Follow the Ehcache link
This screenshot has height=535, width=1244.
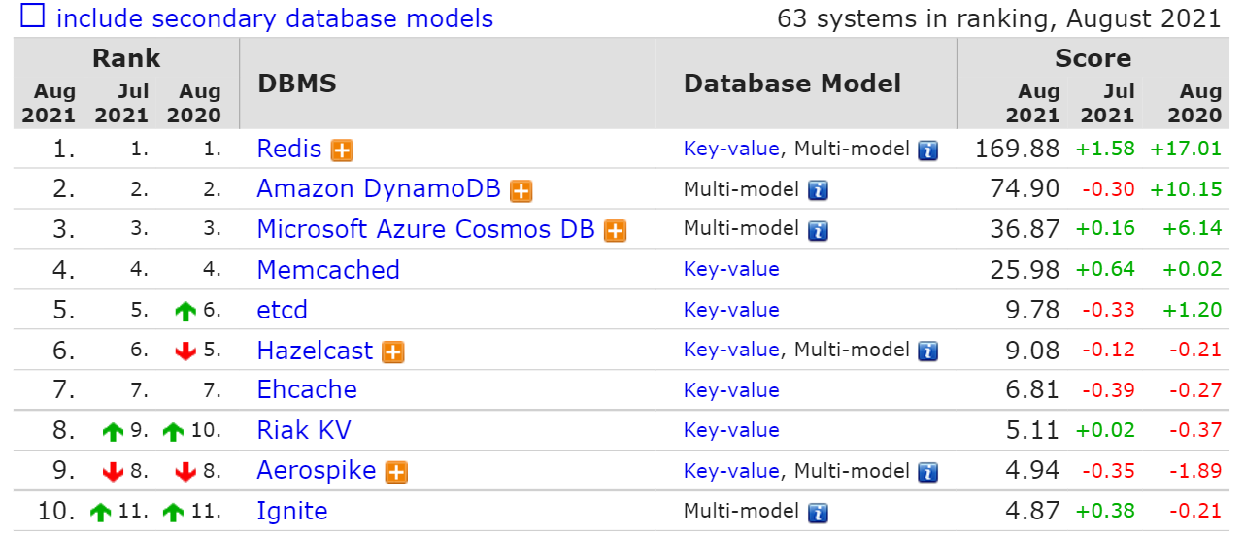(x=307, y=390)
